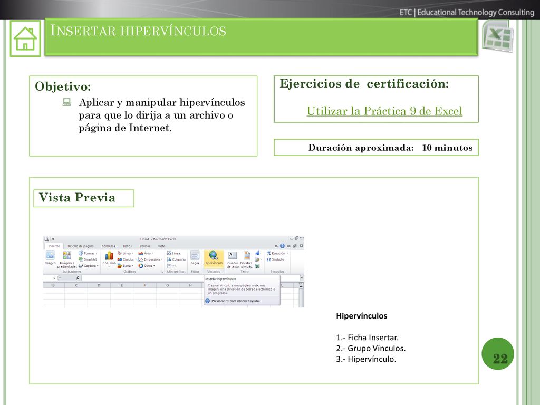Image resolution: width=540 pixels, height=405 pixels.
Task: Click the SmartArt button in the ribbon
Action: pyautogui.click(x=88, y=259)
